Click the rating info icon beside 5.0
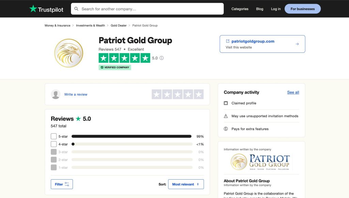This screenshot has height=198, width=349. tap(162, 58)
